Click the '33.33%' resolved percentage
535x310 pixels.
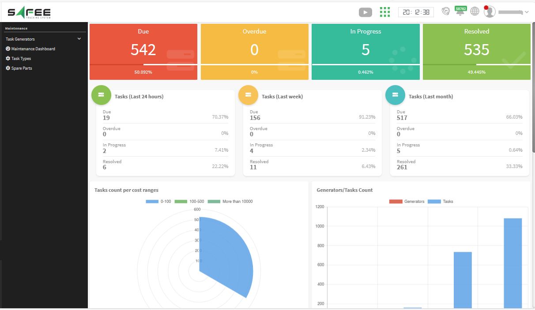(x=514, y=166)
